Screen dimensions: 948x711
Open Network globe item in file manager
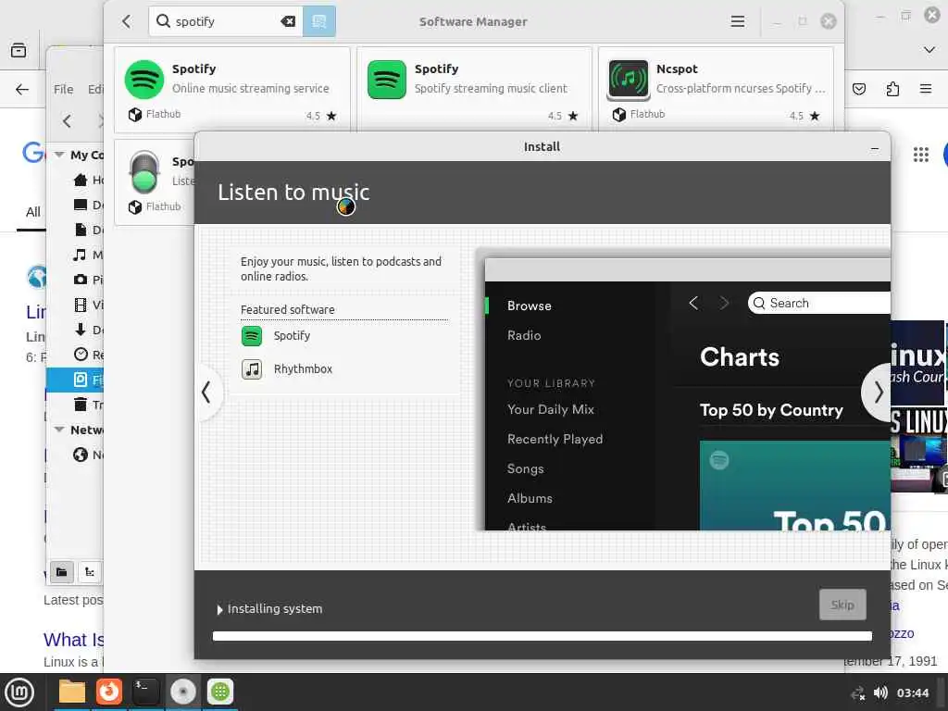point(81,455)
